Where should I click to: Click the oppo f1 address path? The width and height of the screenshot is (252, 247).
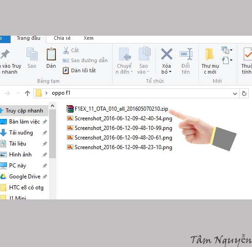61,93
